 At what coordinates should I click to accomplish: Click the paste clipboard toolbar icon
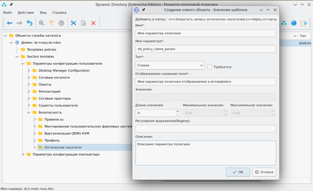click(83, 23)
